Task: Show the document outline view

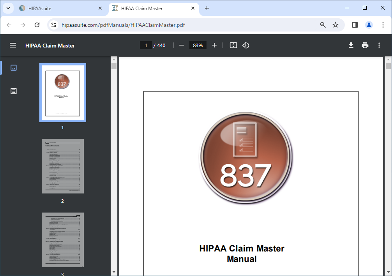Action: pos(14,91)
